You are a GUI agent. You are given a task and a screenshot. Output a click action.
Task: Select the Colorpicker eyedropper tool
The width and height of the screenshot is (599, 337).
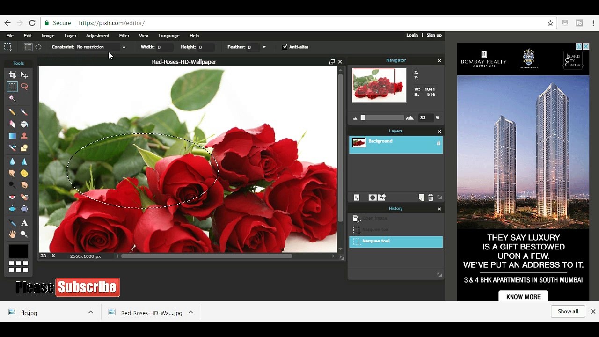pos(12,223)
